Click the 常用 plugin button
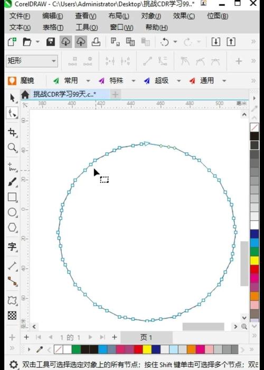The image size is (264, 370). (66, 81)
